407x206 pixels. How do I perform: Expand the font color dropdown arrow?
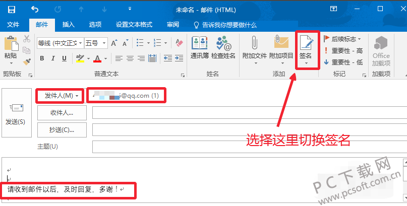pyautogui.click(x=105, y=58)
